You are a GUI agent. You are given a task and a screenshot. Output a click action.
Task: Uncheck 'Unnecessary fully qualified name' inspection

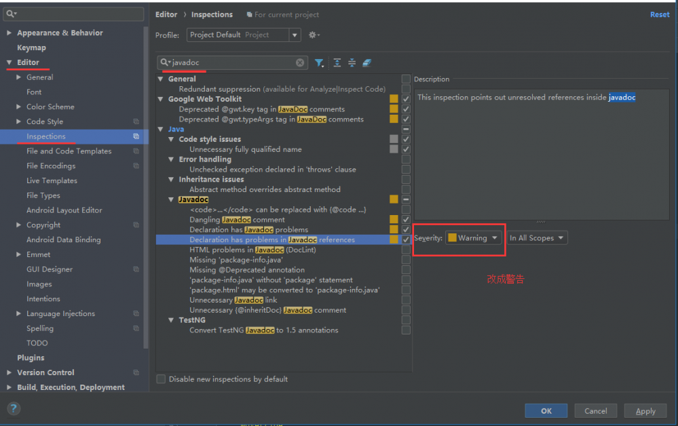[x=406, y=149]
